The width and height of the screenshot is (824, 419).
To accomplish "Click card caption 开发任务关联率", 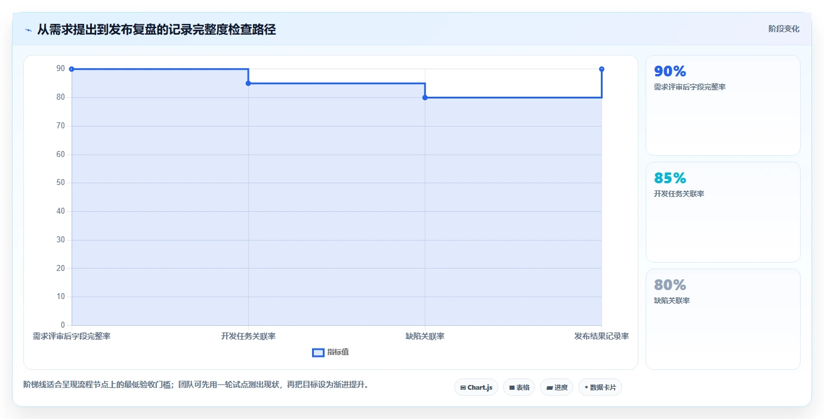I will [x=679, y=194].
